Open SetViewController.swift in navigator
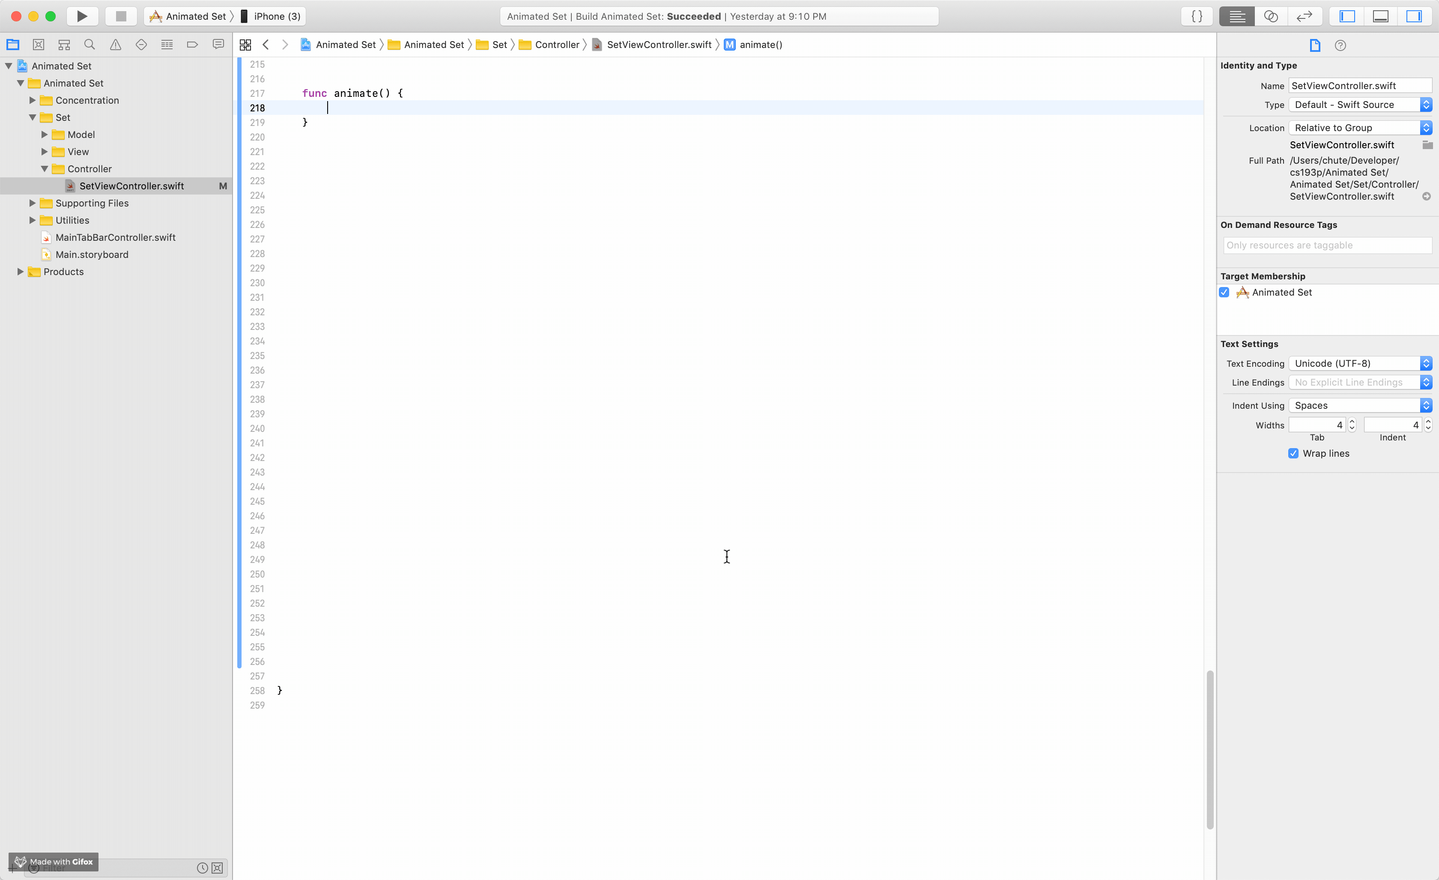Screen dimensions: 1439x880 (131, 185)
